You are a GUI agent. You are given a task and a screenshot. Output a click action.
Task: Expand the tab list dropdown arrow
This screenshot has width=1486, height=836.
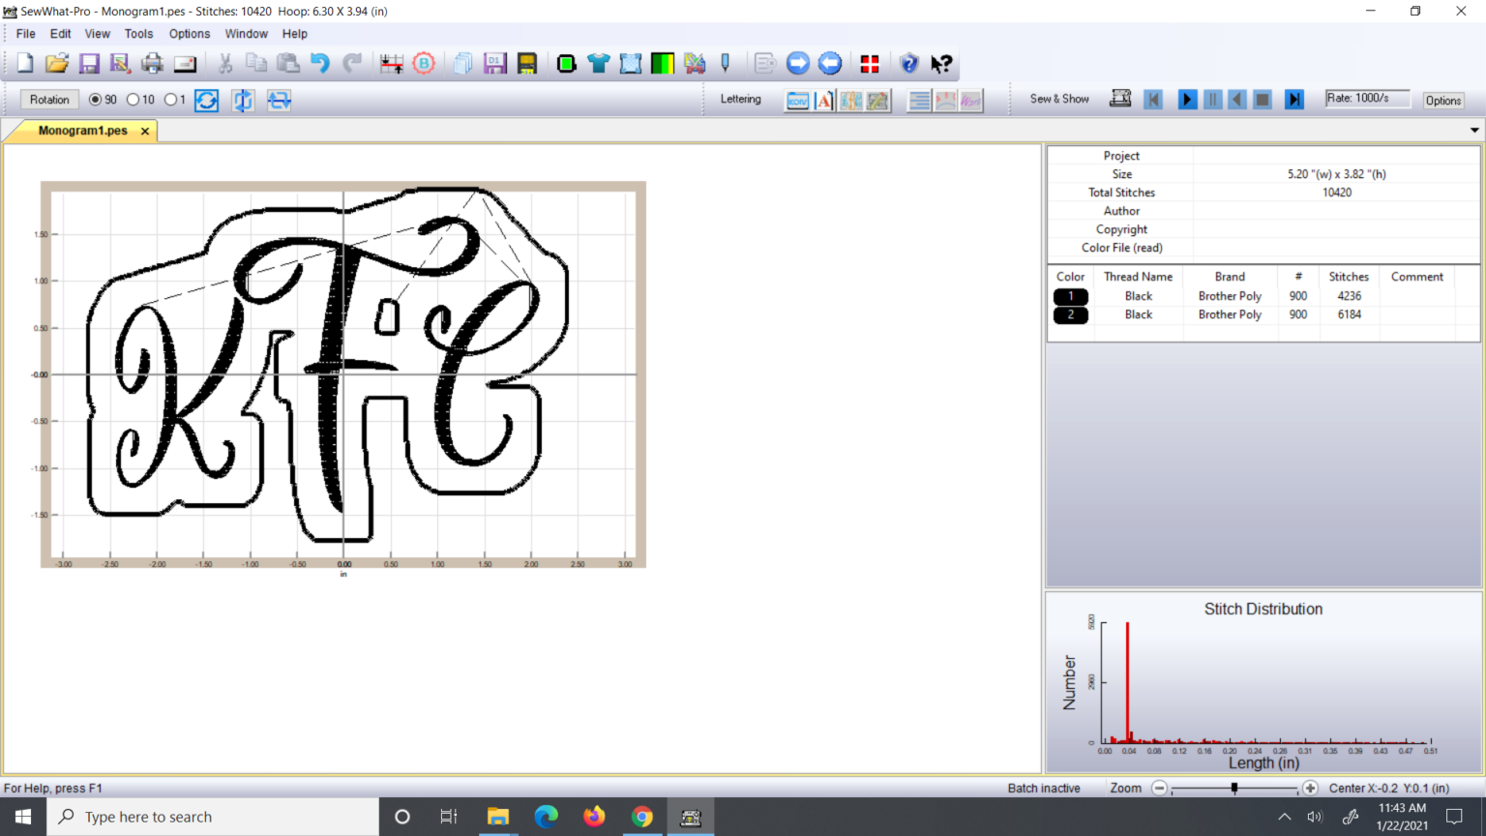[1474, 130]
